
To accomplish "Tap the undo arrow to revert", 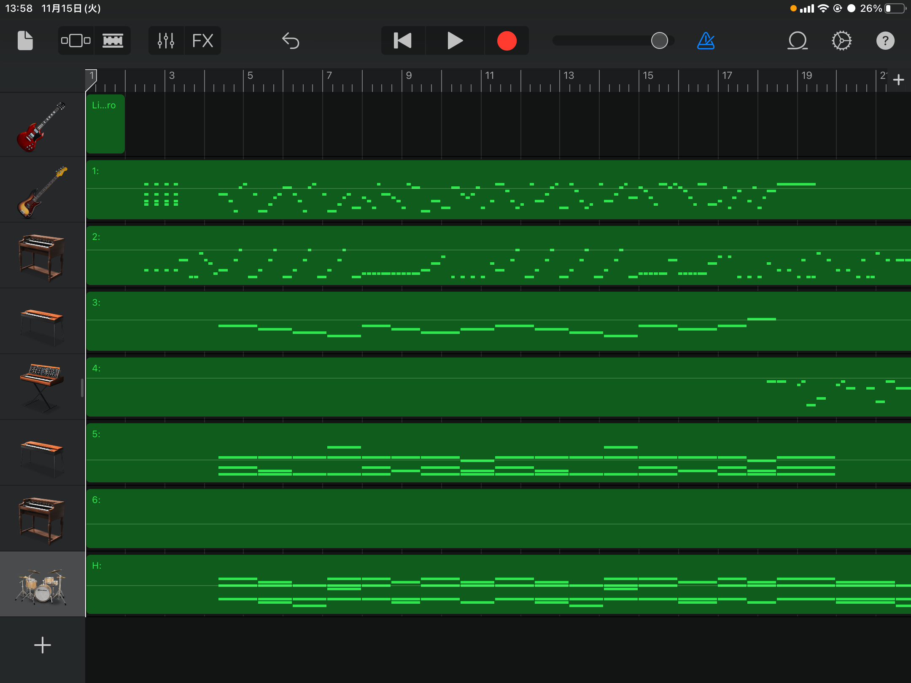I will click(x=291, y=40).
